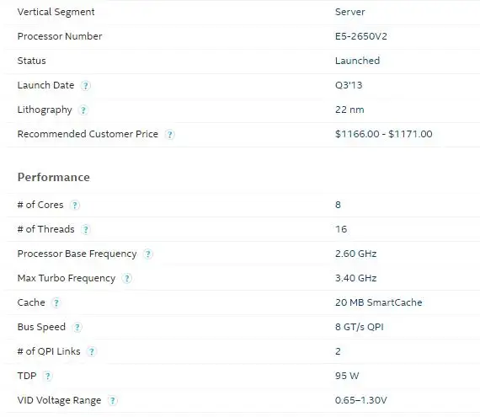
Task: Show VID Voltage Range help icon
Action: click(112, 401)
